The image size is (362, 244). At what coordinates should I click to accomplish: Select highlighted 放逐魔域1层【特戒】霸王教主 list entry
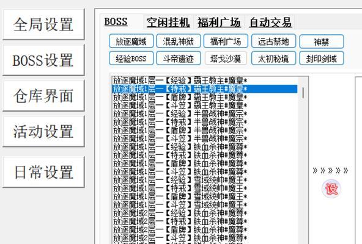click(x=205, y=89)
